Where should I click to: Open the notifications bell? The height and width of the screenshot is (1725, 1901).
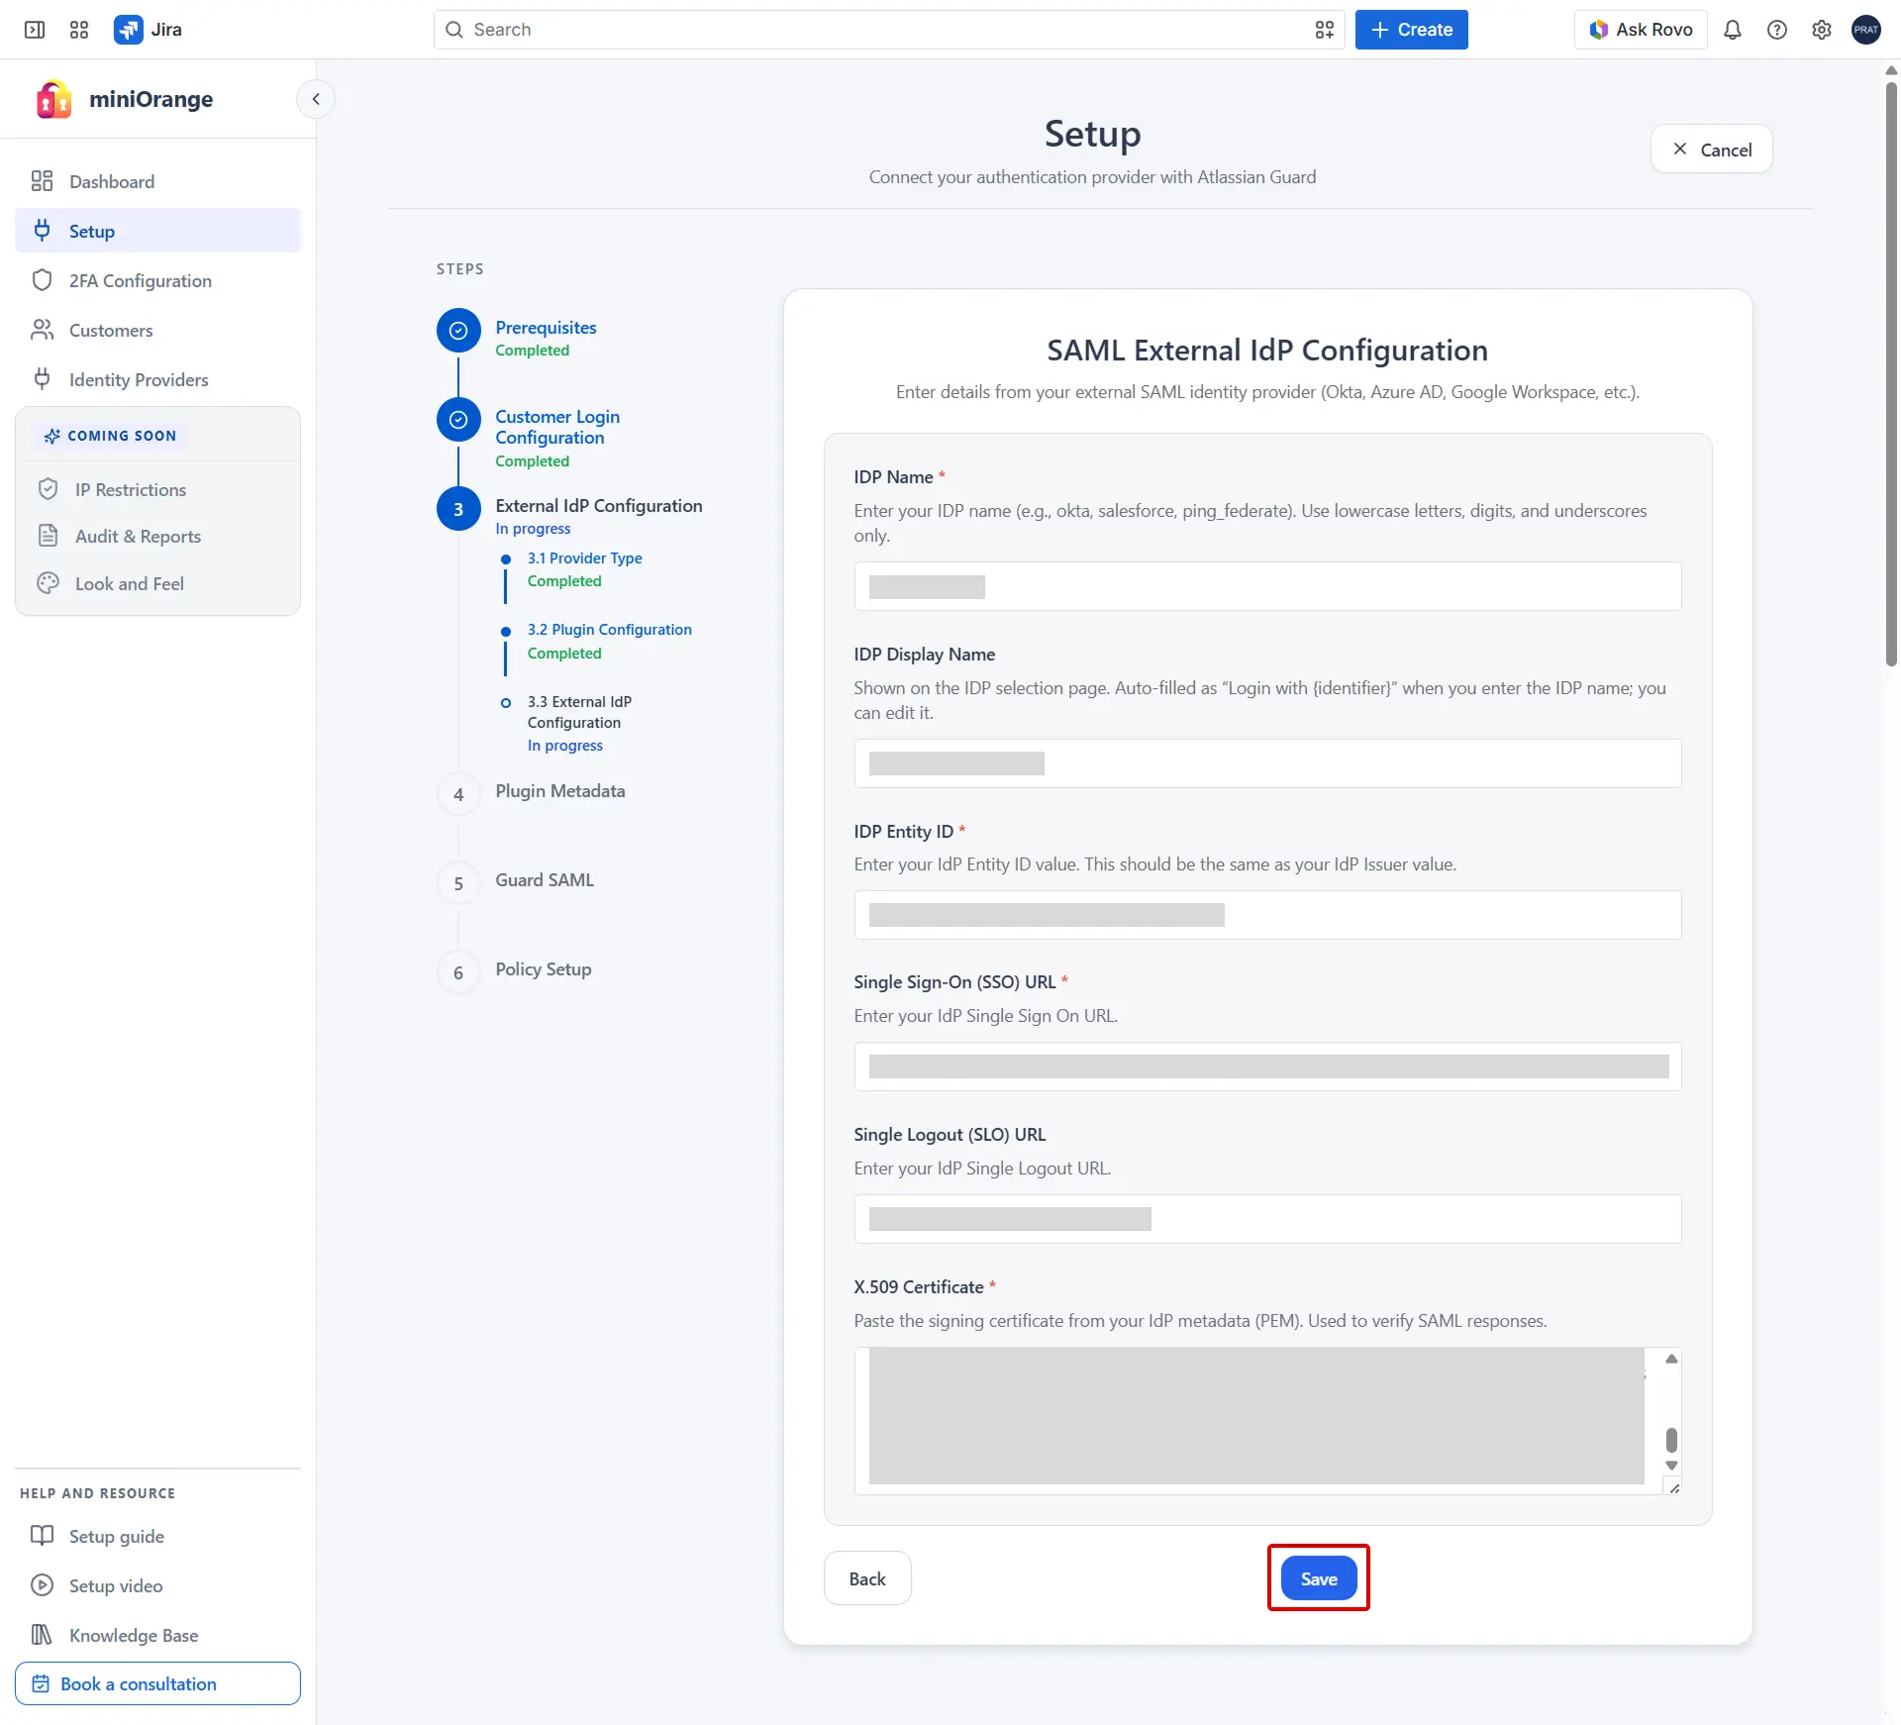click(x=1732, y=30)
